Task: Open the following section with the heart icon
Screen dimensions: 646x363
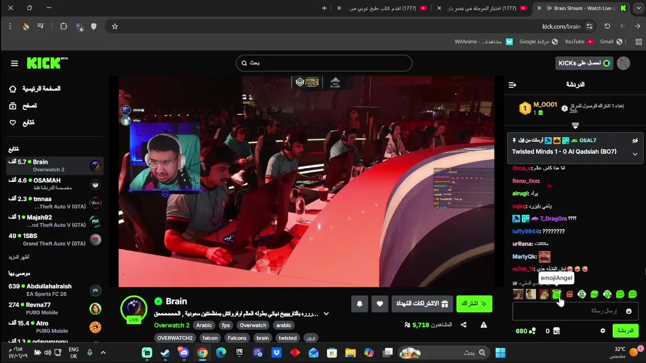Action: tap(22, 123)
